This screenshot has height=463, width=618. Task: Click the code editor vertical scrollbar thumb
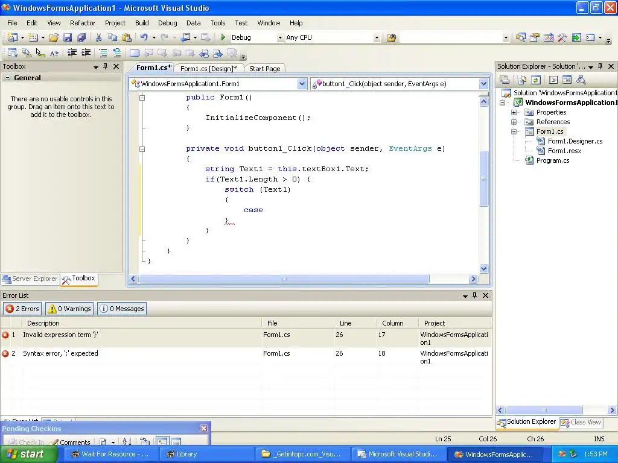(x=483, y=178)
